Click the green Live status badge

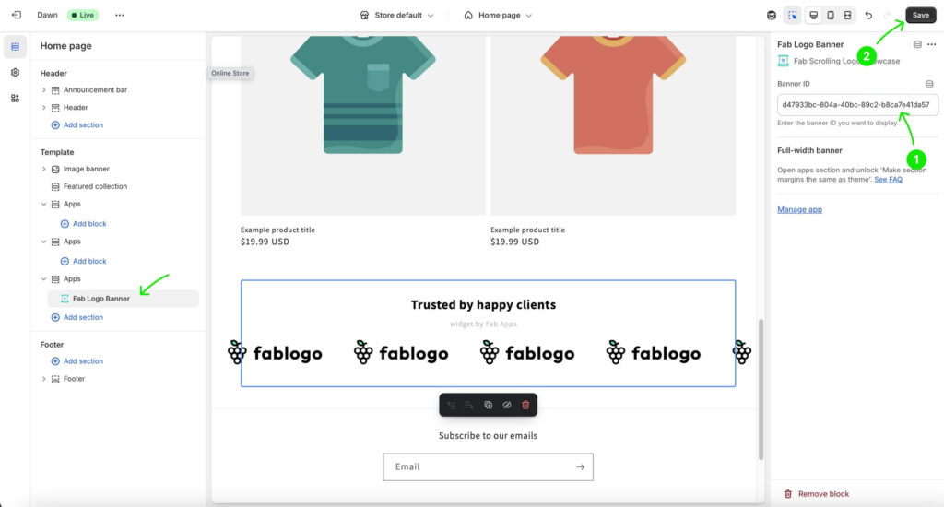83,15
